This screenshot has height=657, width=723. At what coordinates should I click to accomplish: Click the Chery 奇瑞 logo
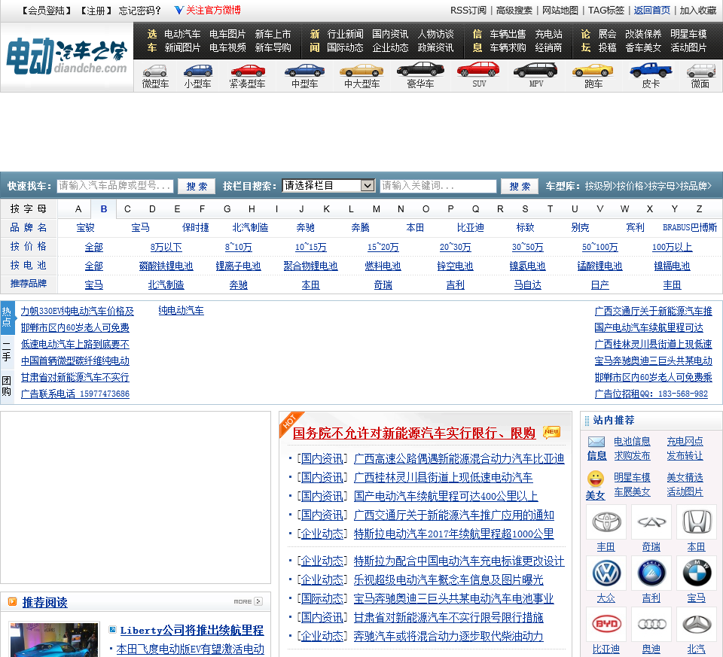coord(651,522)
